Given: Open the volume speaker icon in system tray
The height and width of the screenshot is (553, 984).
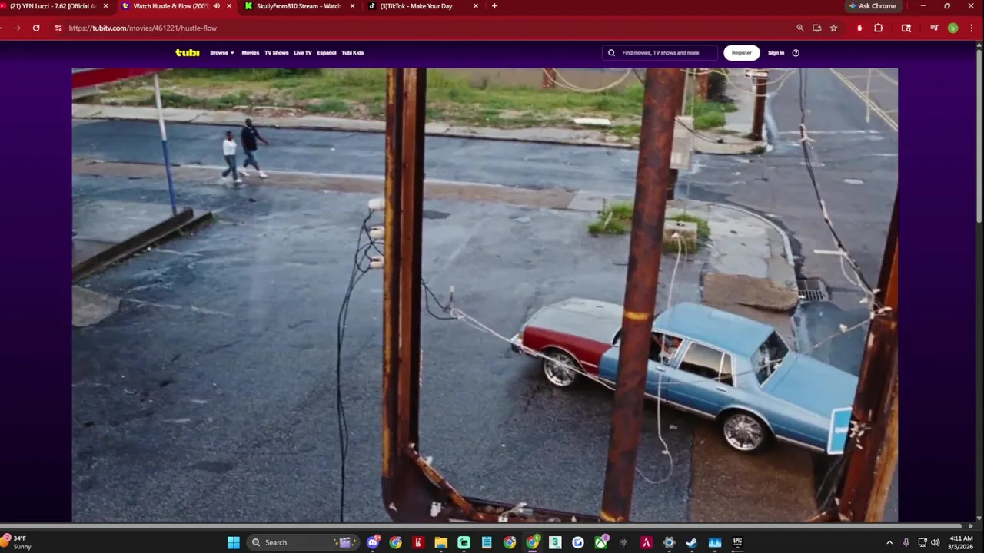Looking at the screenshot, I should coord(936,542).
